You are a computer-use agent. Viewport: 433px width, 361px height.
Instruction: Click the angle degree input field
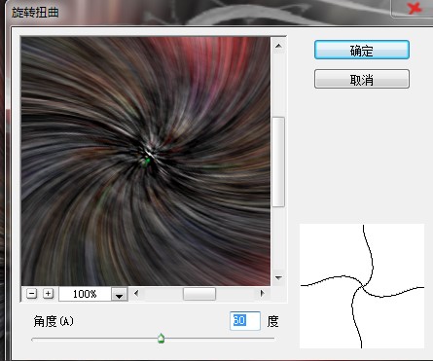[x=245, y=321]
